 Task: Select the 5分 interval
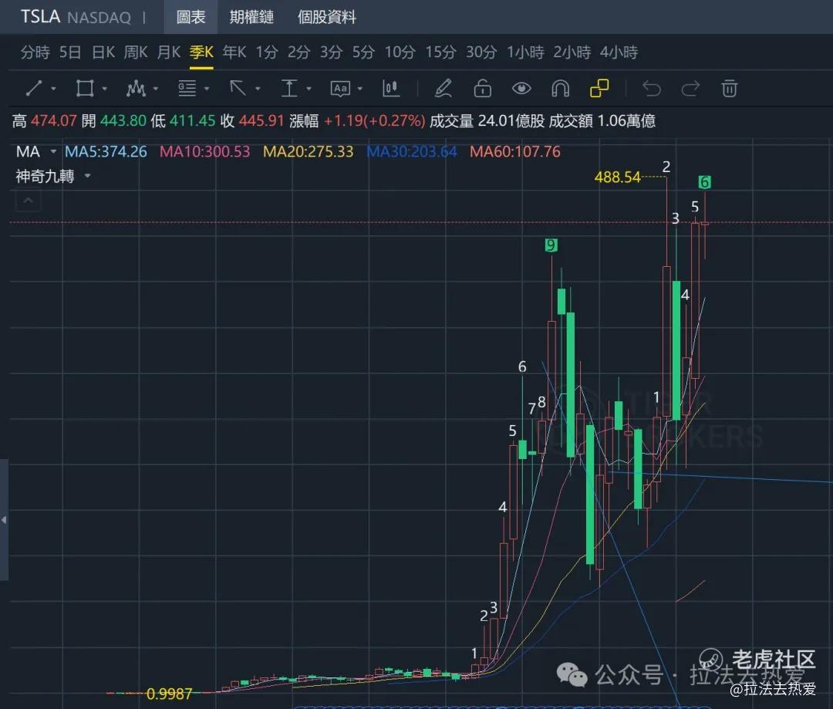point(363,52)
